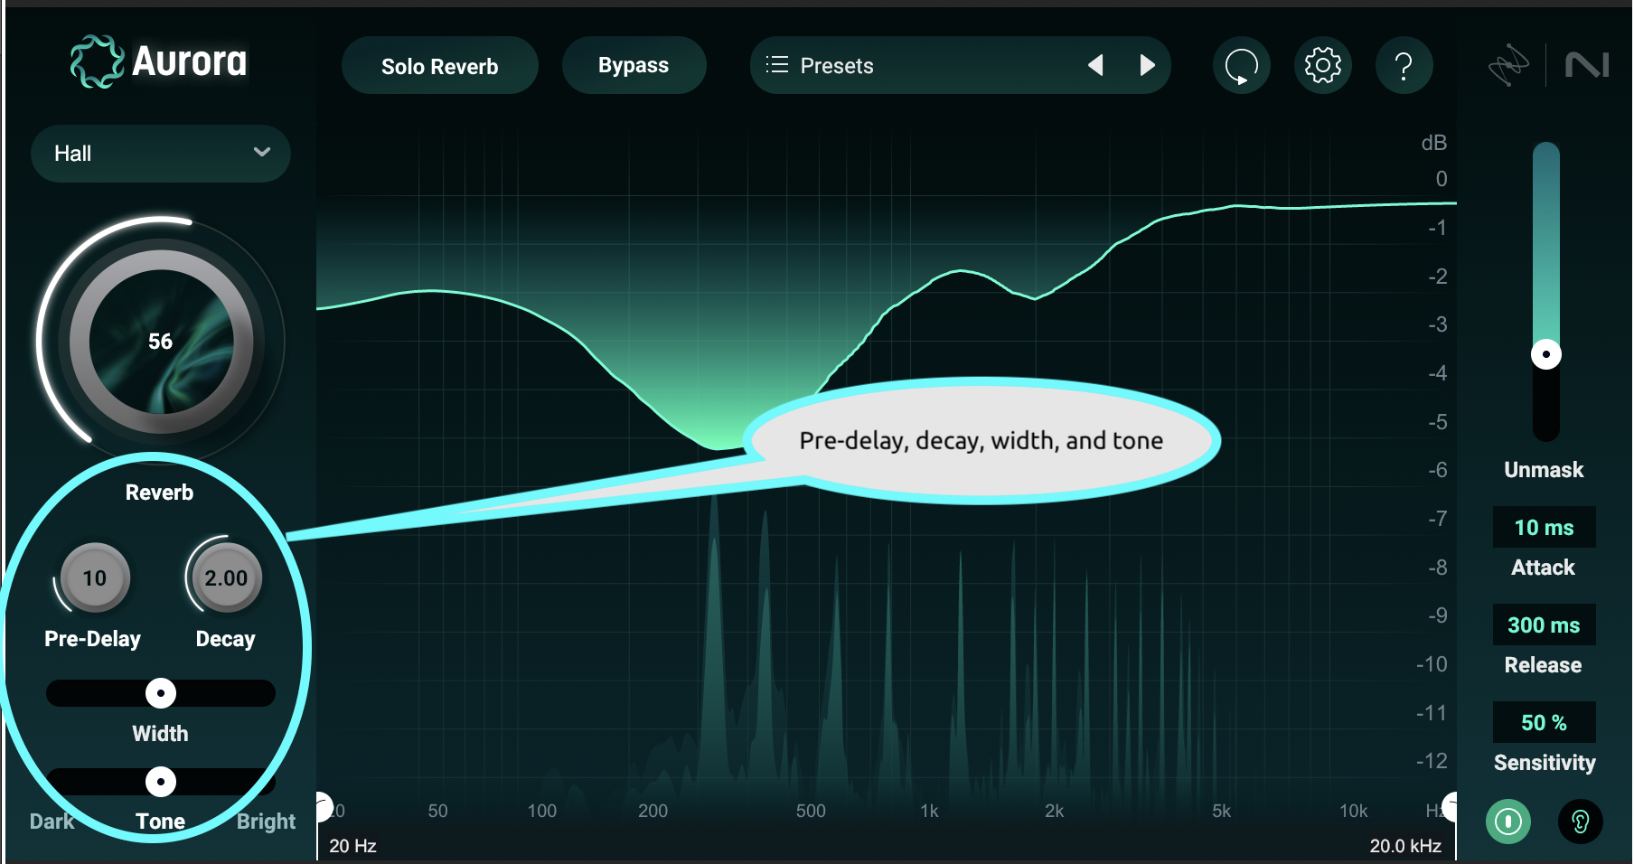Click the Release value 300 ms

(x=1544, y=625)
